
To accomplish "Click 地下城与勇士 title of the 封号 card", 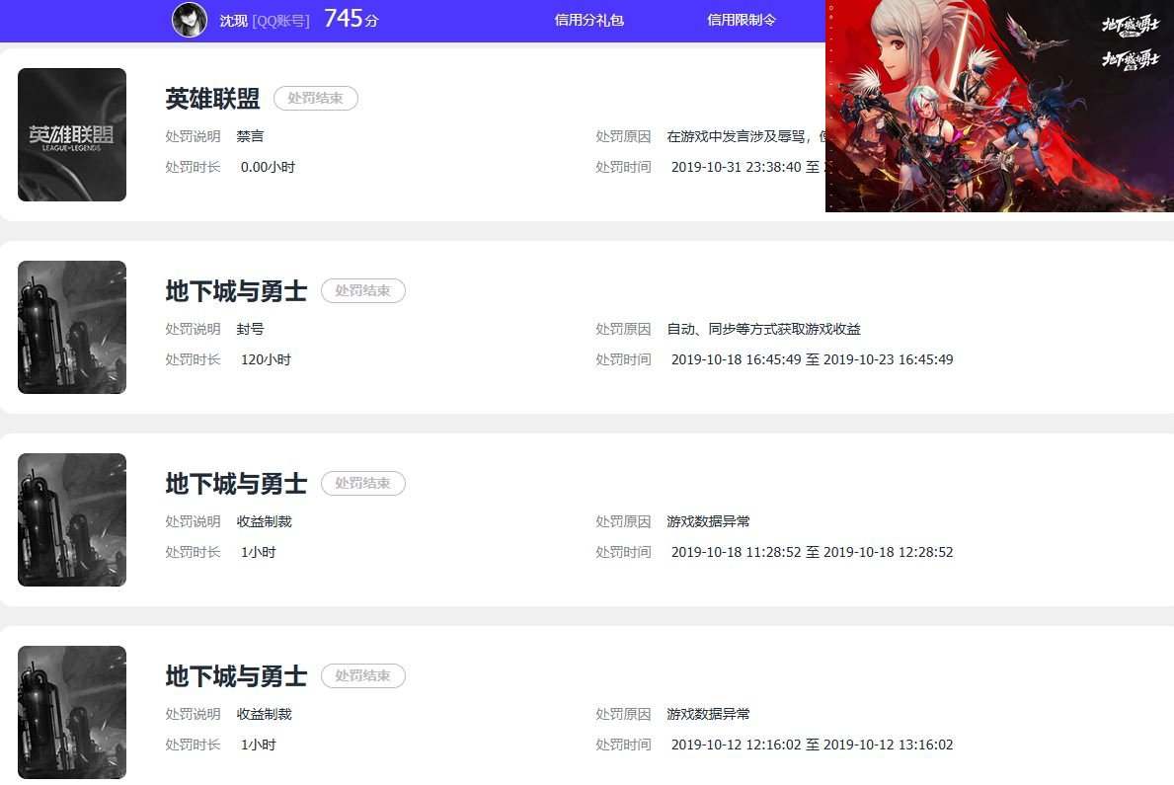I will point(237,290).
